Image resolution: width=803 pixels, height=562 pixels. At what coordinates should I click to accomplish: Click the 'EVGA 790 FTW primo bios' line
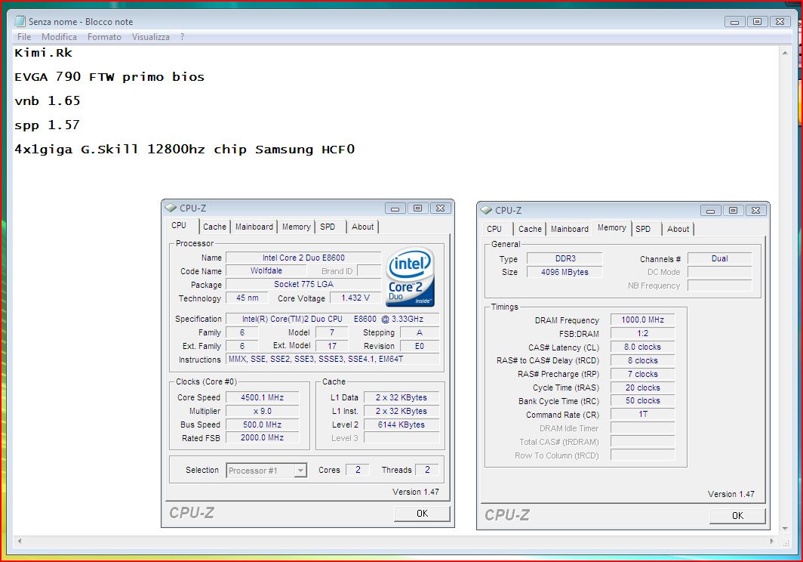[x=109, y=77]
